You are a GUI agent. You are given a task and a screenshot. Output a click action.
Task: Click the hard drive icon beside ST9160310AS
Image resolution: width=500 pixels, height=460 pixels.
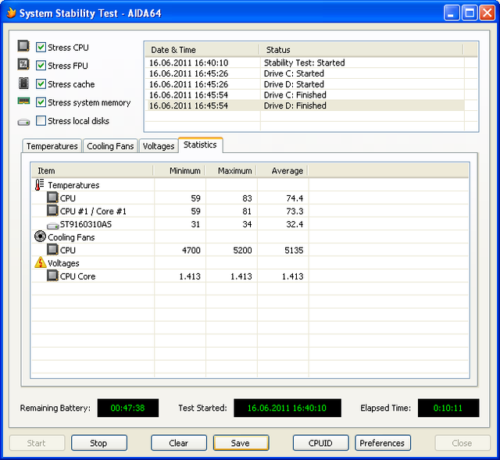coord(53,224)
